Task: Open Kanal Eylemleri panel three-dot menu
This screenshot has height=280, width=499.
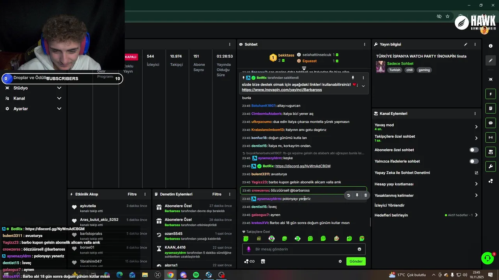Action: (x=475, y=114)
